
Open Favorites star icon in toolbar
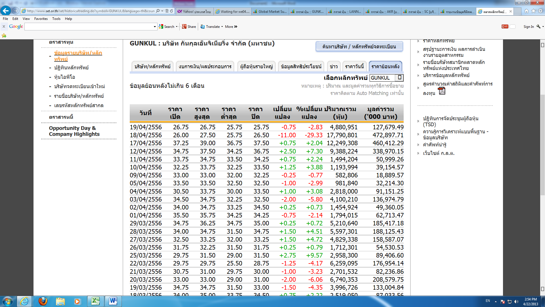point(533,11)
